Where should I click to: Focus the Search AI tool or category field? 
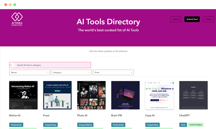50,65
